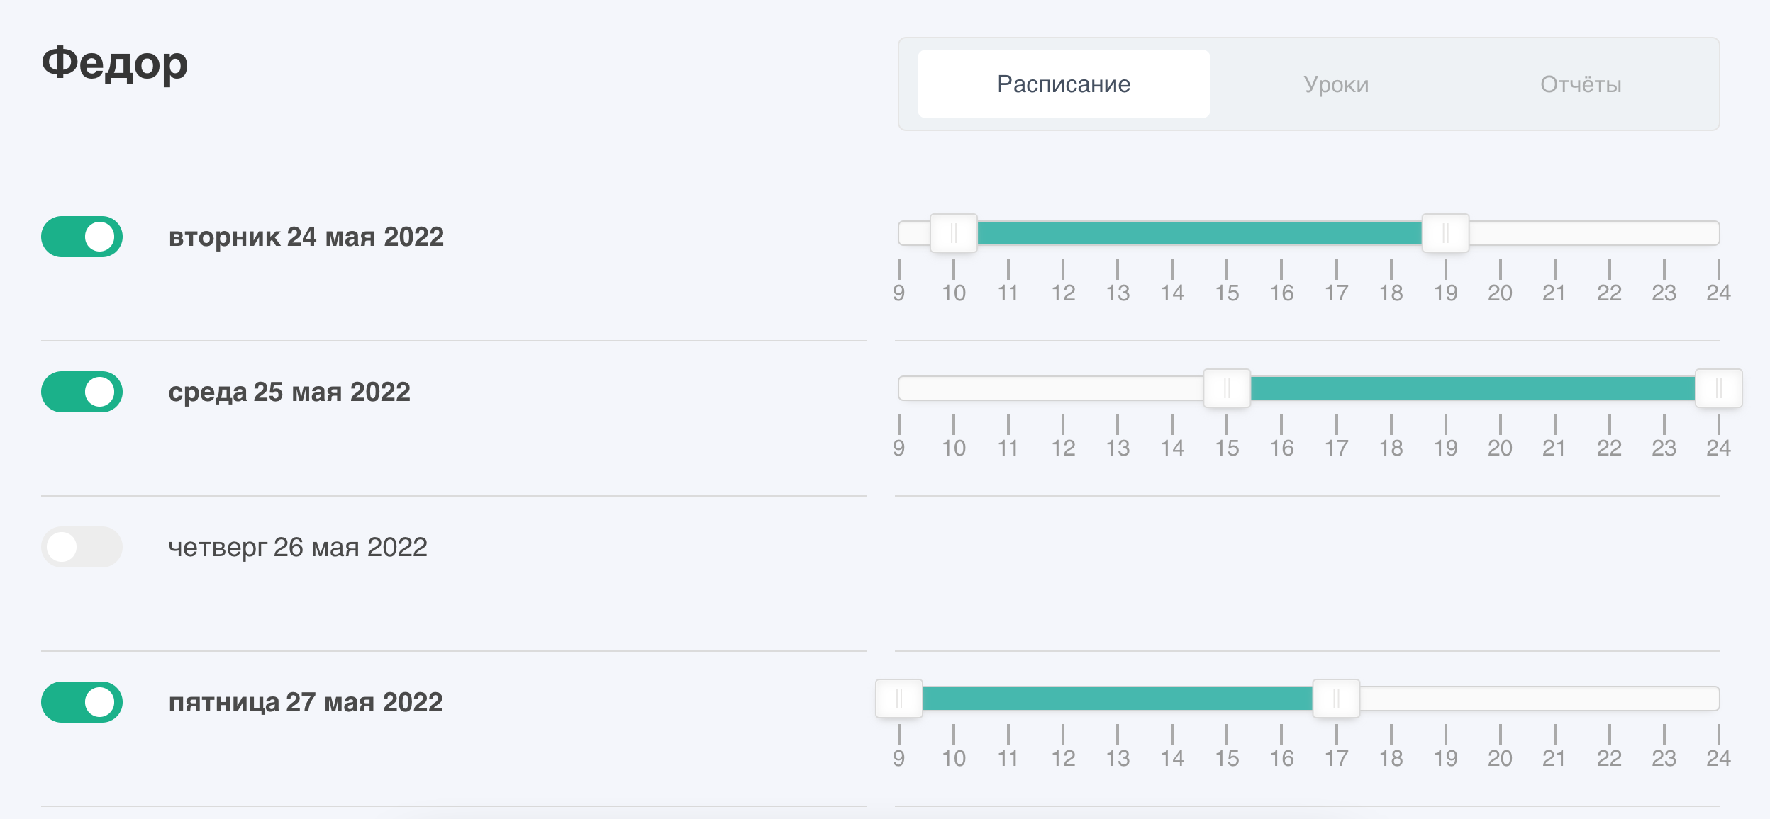Click the end handle of Tuesday's slider

(x=1445, y=233)
